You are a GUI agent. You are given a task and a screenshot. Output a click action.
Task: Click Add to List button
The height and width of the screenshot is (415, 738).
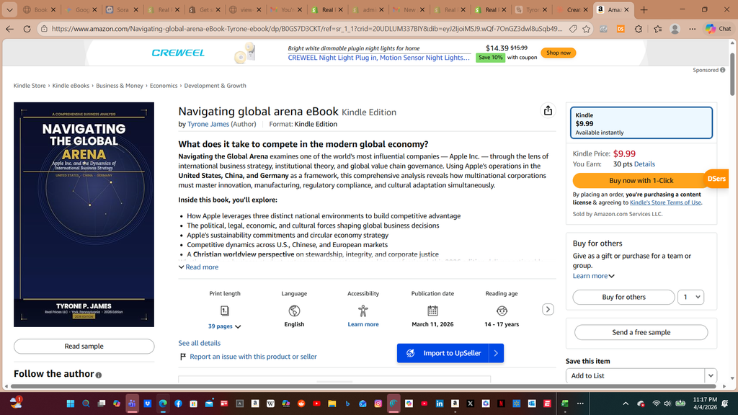point(635,375)
